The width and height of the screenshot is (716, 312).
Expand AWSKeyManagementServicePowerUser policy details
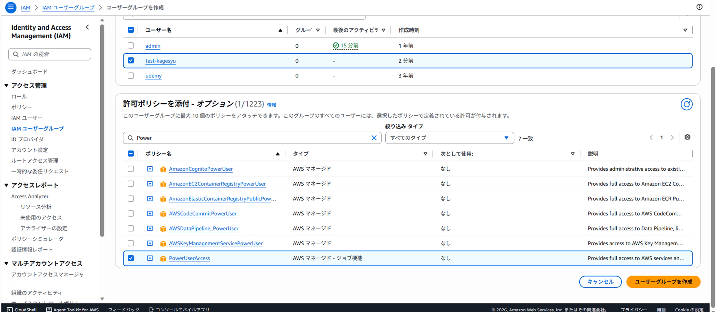click(x=150, y=243)
